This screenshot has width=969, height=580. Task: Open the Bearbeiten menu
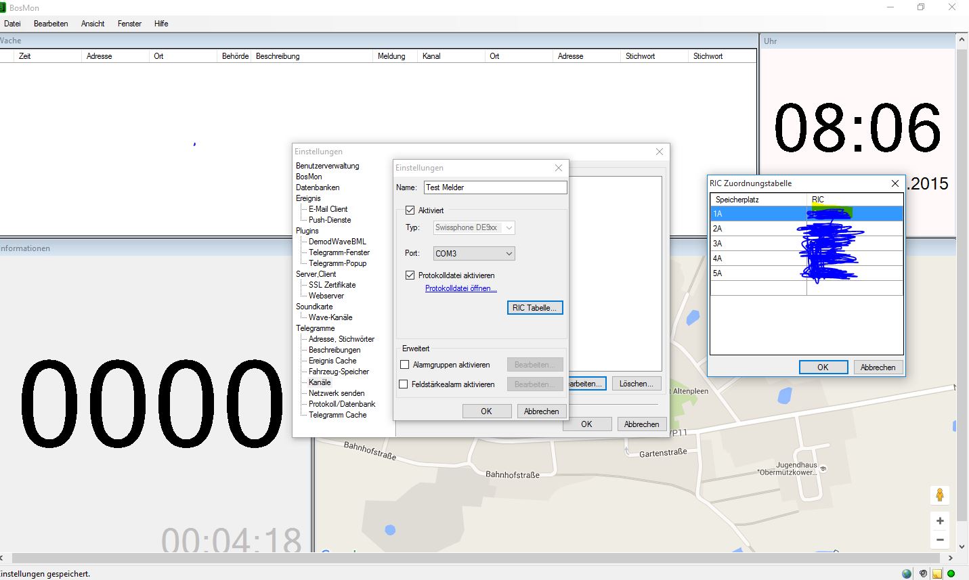51,24
